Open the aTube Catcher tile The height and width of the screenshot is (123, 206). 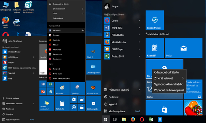[93, 88]
